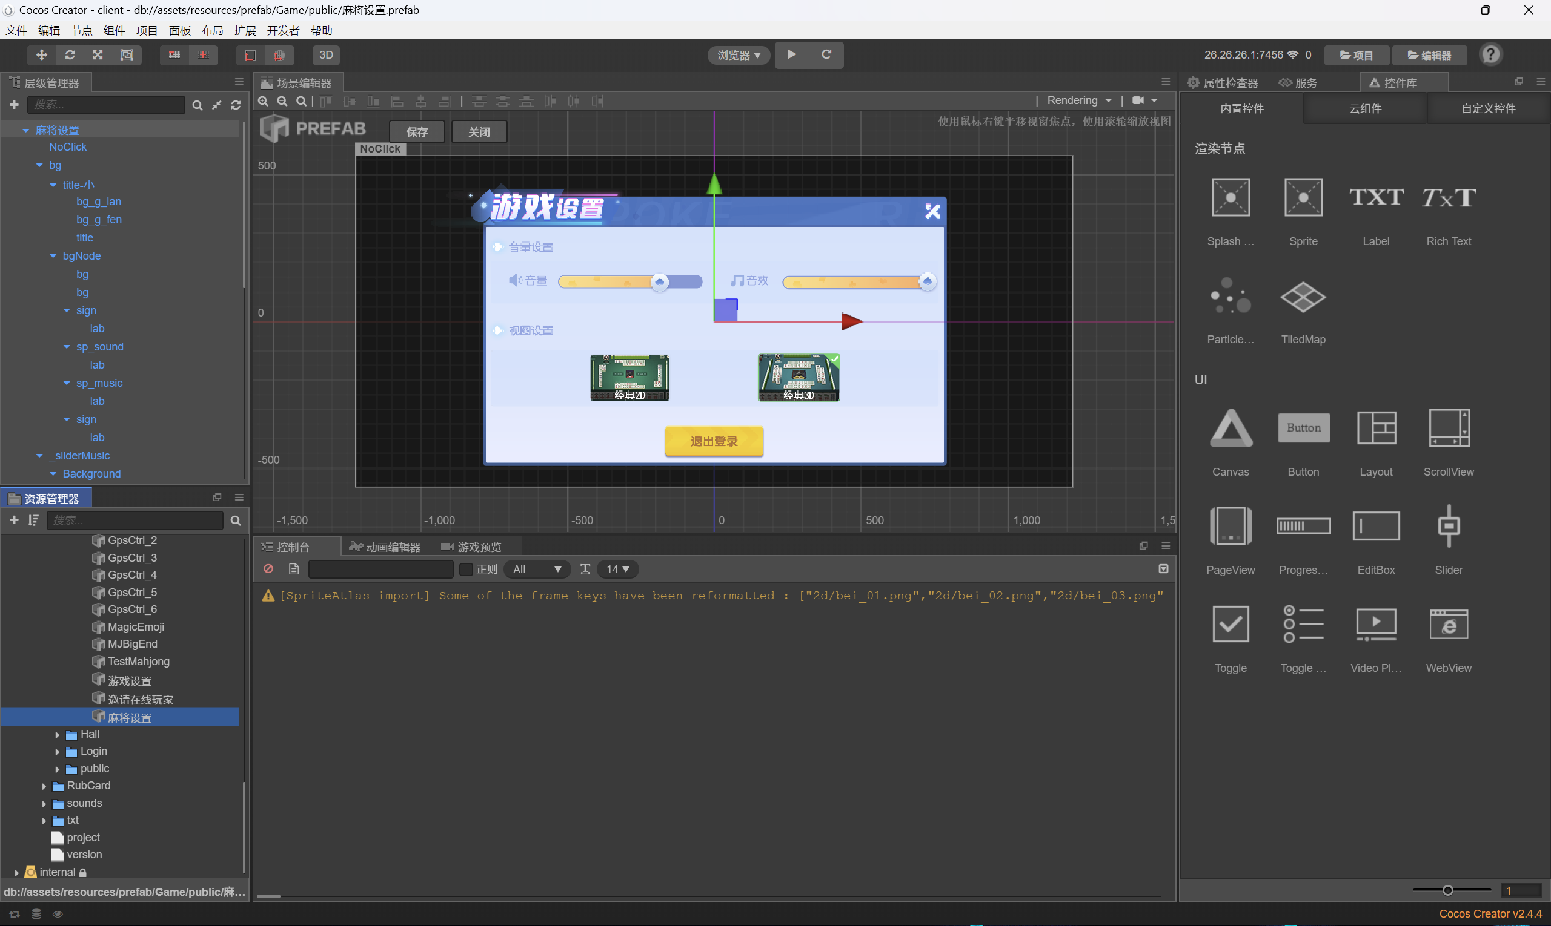
Task: Refresh the hierarchy tree list
Action: 236,105
